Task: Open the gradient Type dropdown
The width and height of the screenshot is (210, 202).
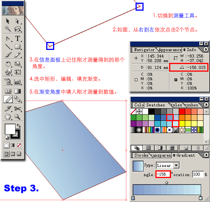Action: [x=176, y=165]
